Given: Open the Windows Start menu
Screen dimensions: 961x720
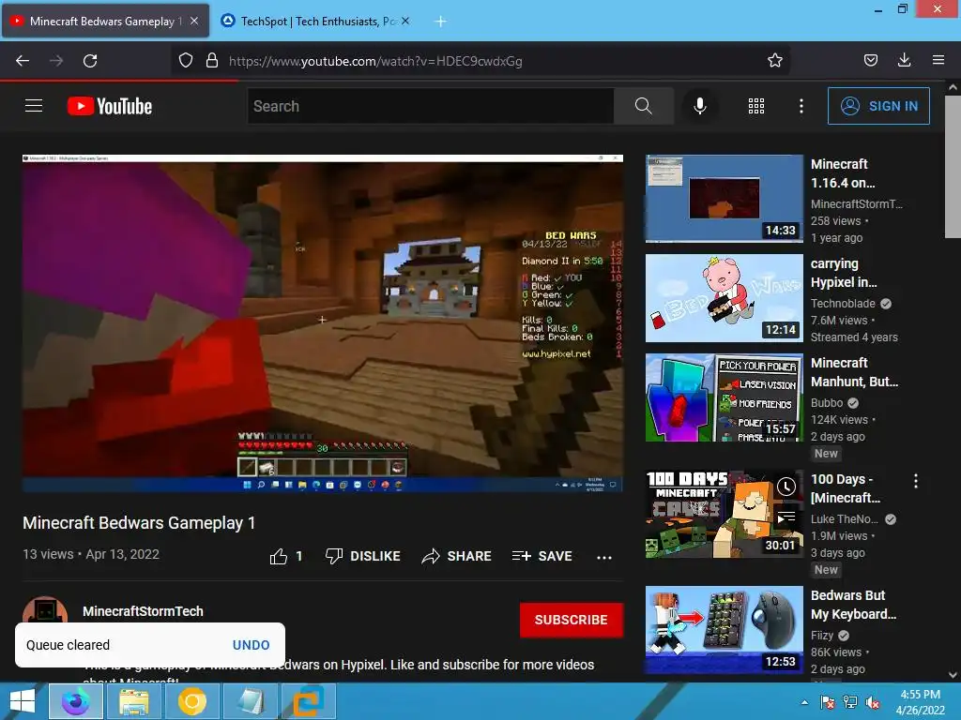Looking at the screenshot, I should (x=23, y=701).
